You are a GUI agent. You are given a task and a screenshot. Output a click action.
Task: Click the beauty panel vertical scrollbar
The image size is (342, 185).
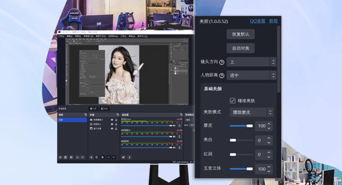coord(278,59)
